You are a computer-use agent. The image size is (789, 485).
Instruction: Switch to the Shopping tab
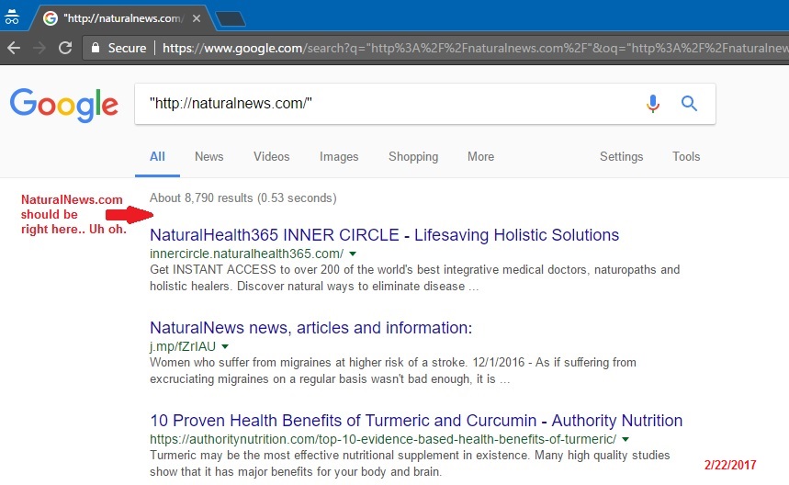[413, 157]
